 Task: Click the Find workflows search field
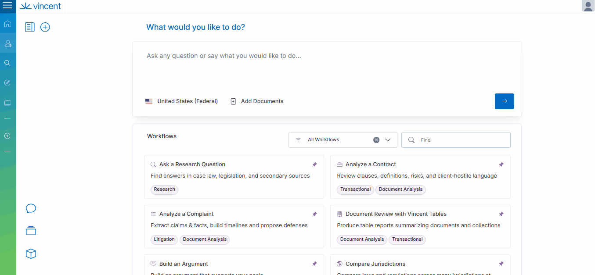point(461,140)
